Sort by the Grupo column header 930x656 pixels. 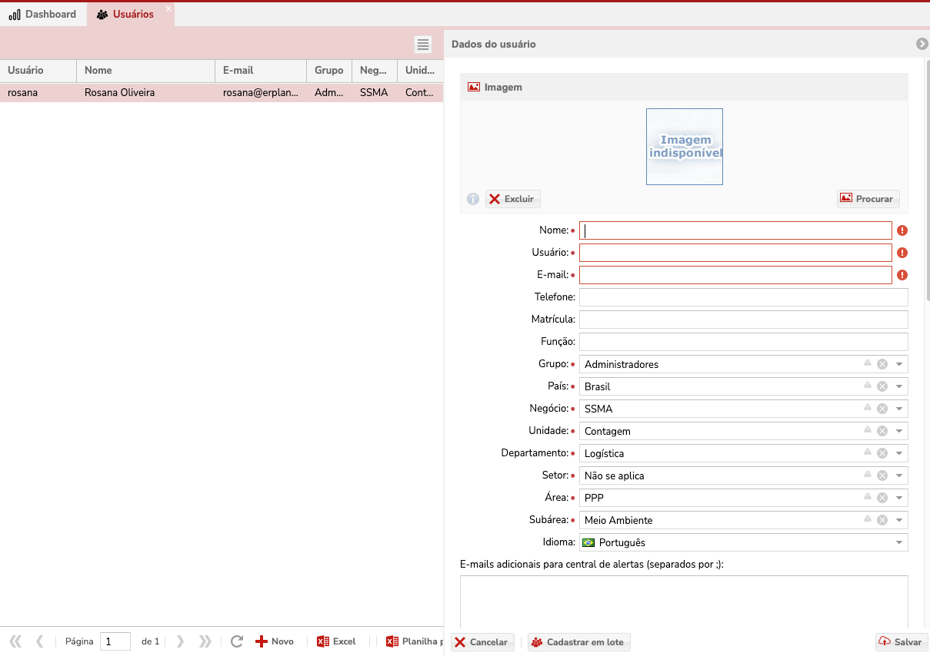pyautogui.click(x=329, y=71)
